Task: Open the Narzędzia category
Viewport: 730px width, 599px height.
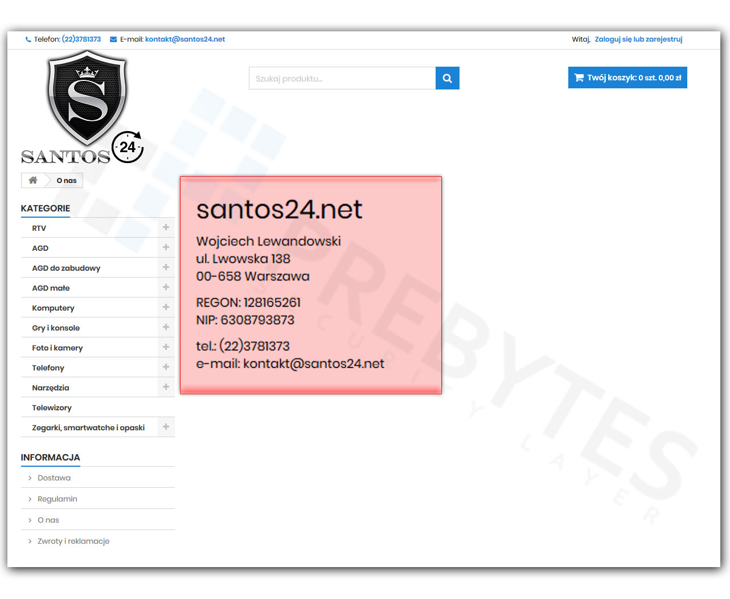Action: point(51,388)
